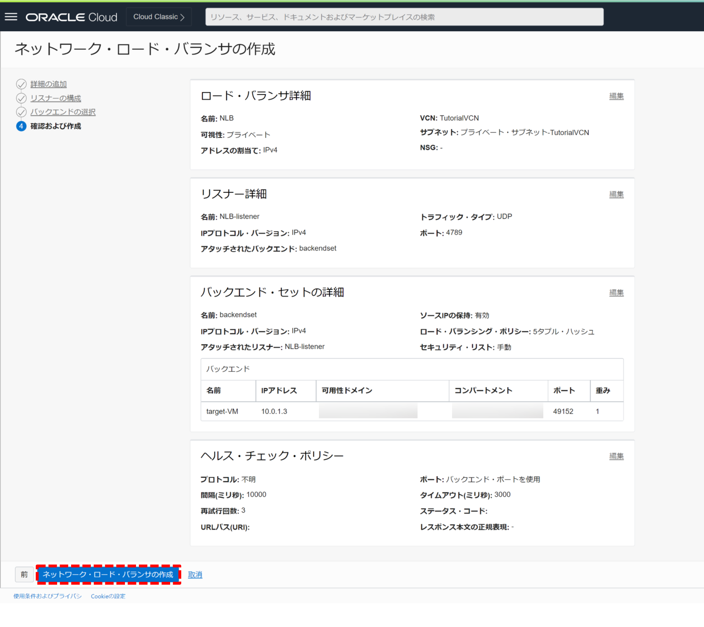Select the バックエンドの選択 step
The width and height of the screenshot is (704, 627).
click(62, 112)
